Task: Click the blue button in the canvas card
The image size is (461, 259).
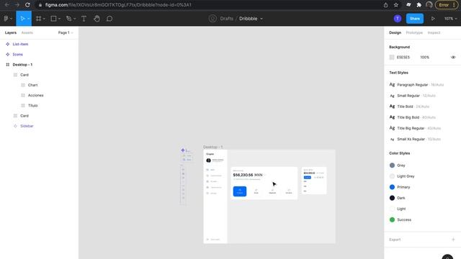Action: click(240, 191)
